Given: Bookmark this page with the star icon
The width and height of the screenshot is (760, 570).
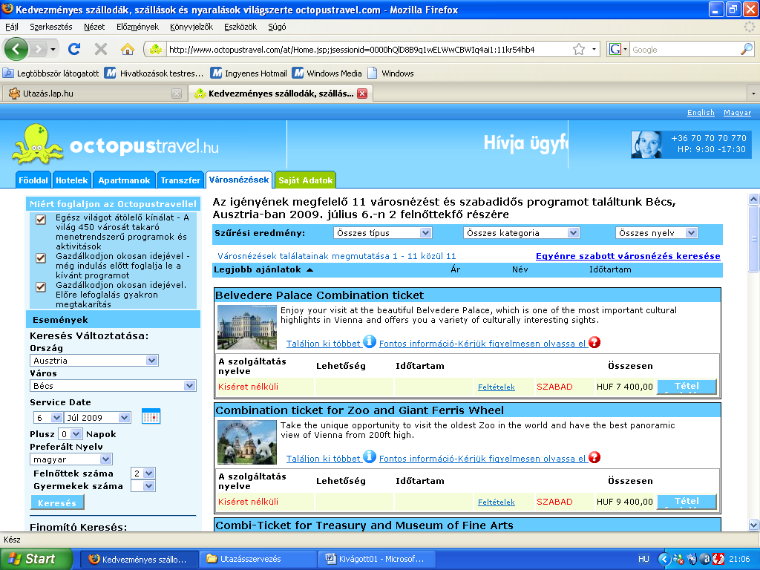Looking at the screenshot, I should click(579, 50).
